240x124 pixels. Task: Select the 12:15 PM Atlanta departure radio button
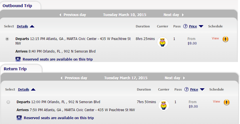tap(7, 39)
